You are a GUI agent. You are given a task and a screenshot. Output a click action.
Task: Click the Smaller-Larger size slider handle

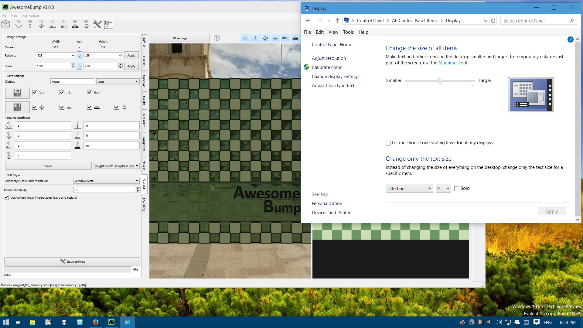pos(440,81)
